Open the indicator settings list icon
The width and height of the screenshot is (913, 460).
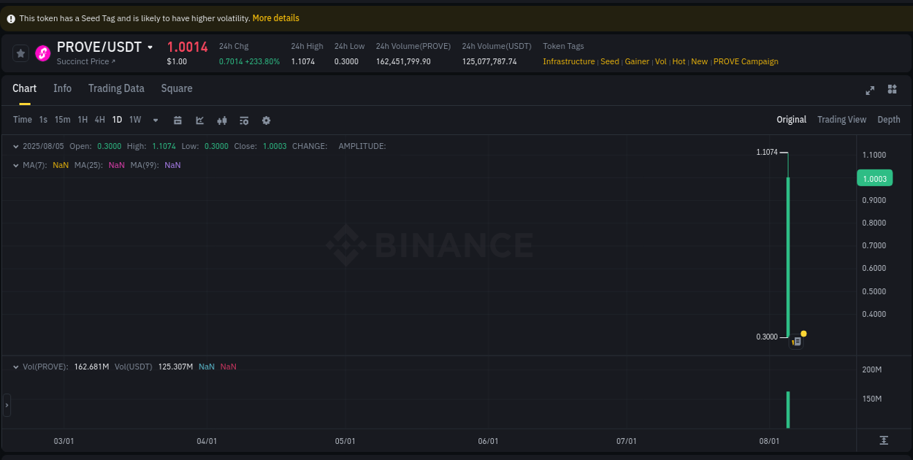tap(244, 120)
